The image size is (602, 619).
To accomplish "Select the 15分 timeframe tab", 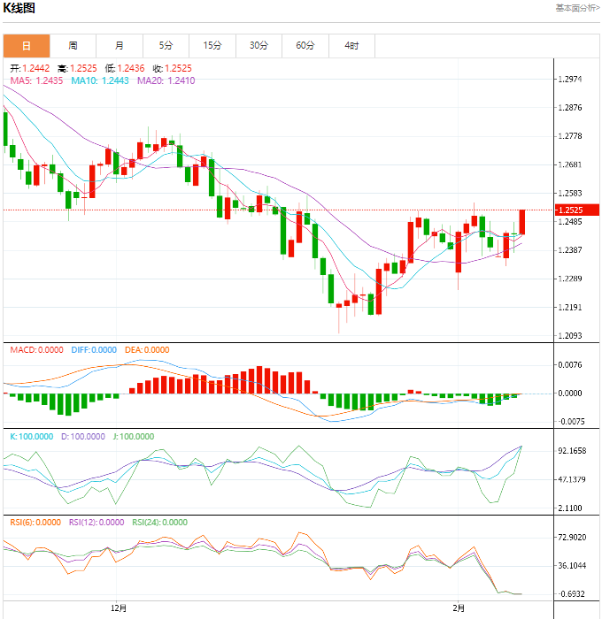I will (212, 46).
